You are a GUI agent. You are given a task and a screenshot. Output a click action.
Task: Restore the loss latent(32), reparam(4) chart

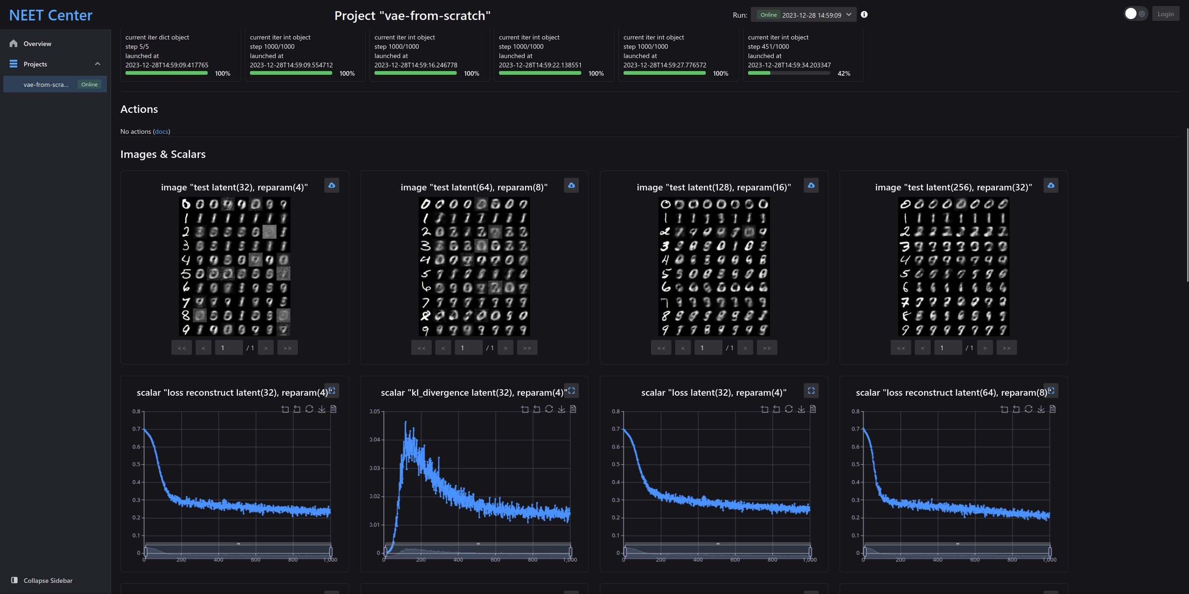(x=788, y=409)
